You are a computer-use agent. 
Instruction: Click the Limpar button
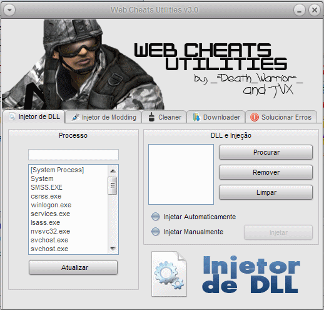(x=266, y=192)
